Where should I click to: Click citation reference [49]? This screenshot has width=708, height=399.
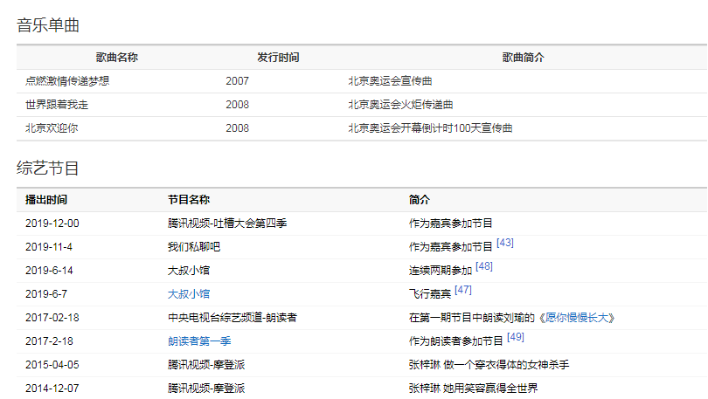pos(515,337)
